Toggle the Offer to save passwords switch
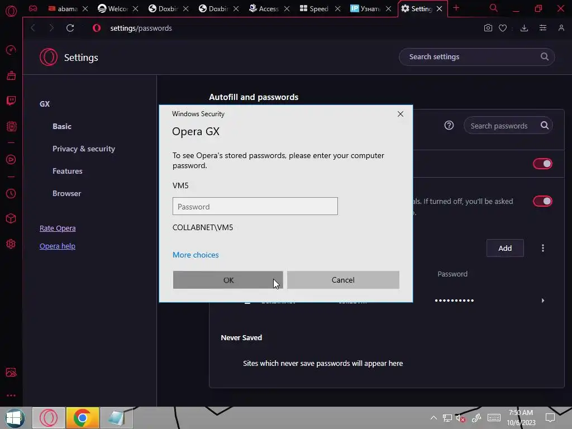This screenshot has height=429, width=572. click(x=542, y=164)
